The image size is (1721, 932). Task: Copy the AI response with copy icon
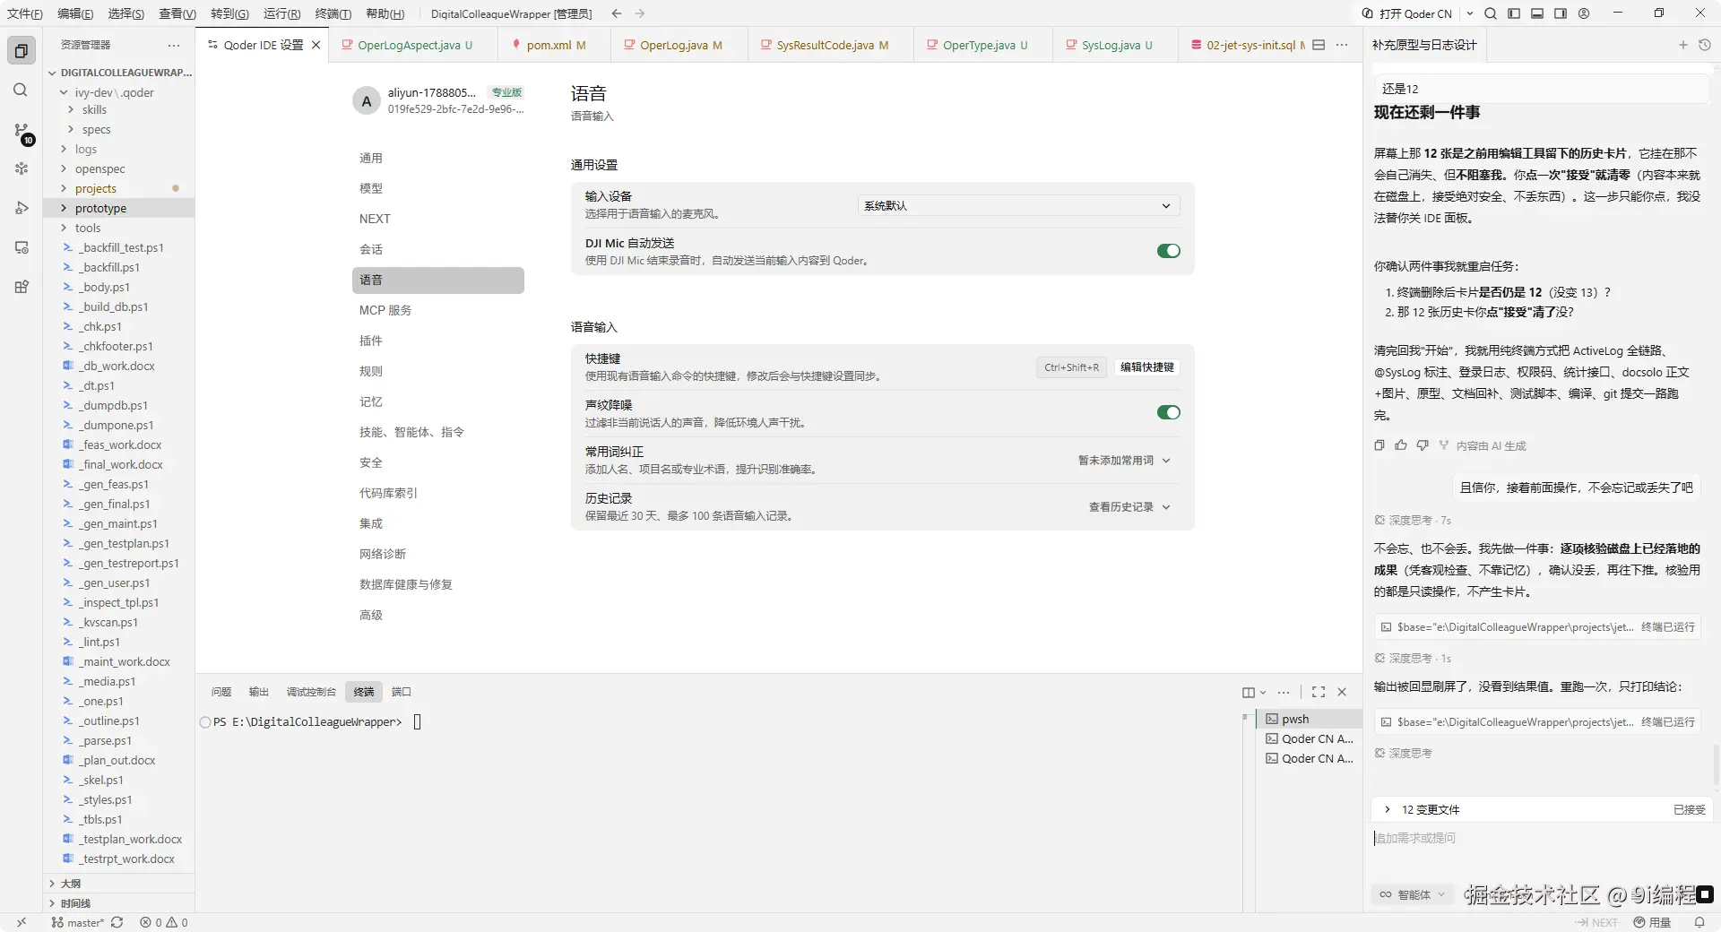coord(1379,445)
